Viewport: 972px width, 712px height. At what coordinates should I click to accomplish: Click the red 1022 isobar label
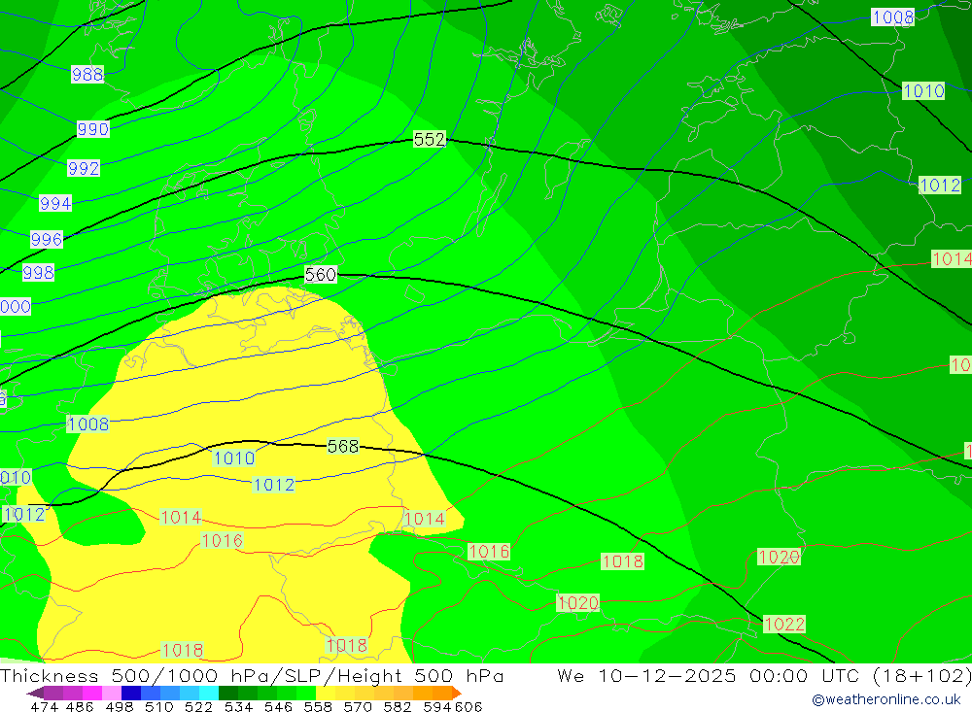pos(784,624)
